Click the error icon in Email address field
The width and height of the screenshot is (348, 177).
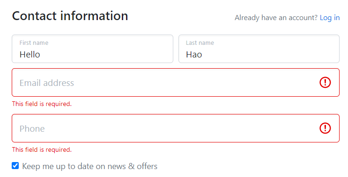325,83
